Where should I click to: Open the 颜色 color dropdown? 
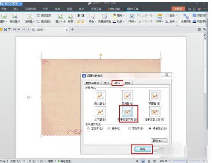click(92, 22)
